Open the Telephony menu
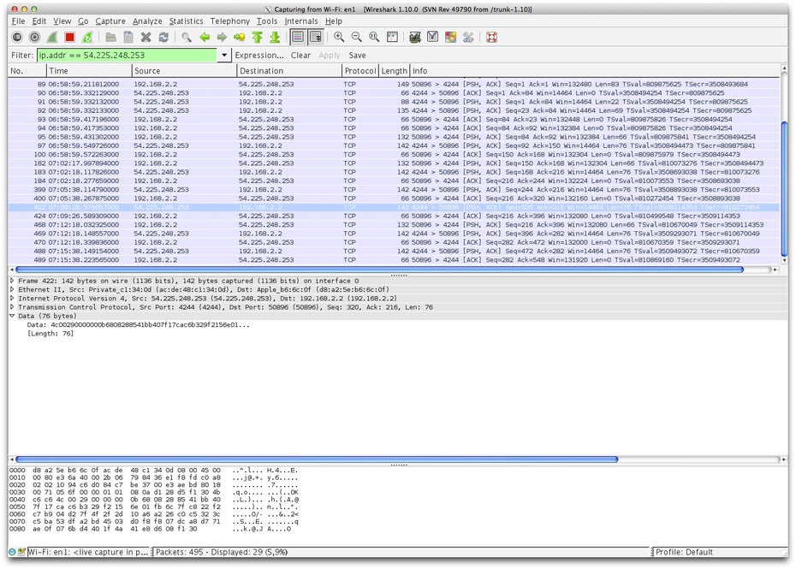Viewport: 796px width, 569px height. (230, 21)
